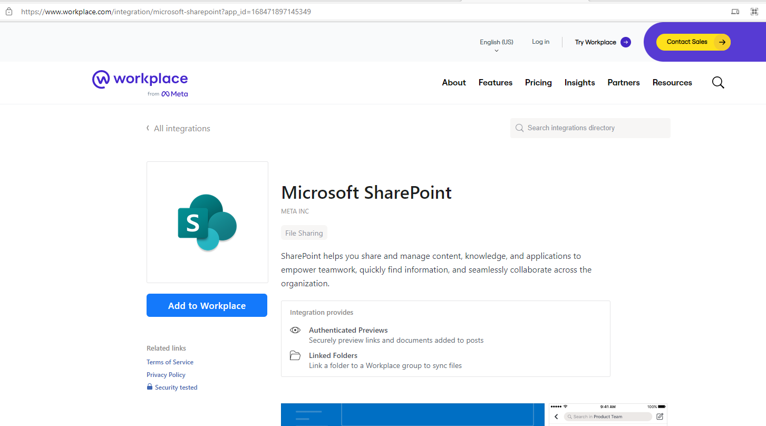The image size is (766, 426).
Task: Click the eye icon for Authenticated Previews
Action: (x=295, y=330)
